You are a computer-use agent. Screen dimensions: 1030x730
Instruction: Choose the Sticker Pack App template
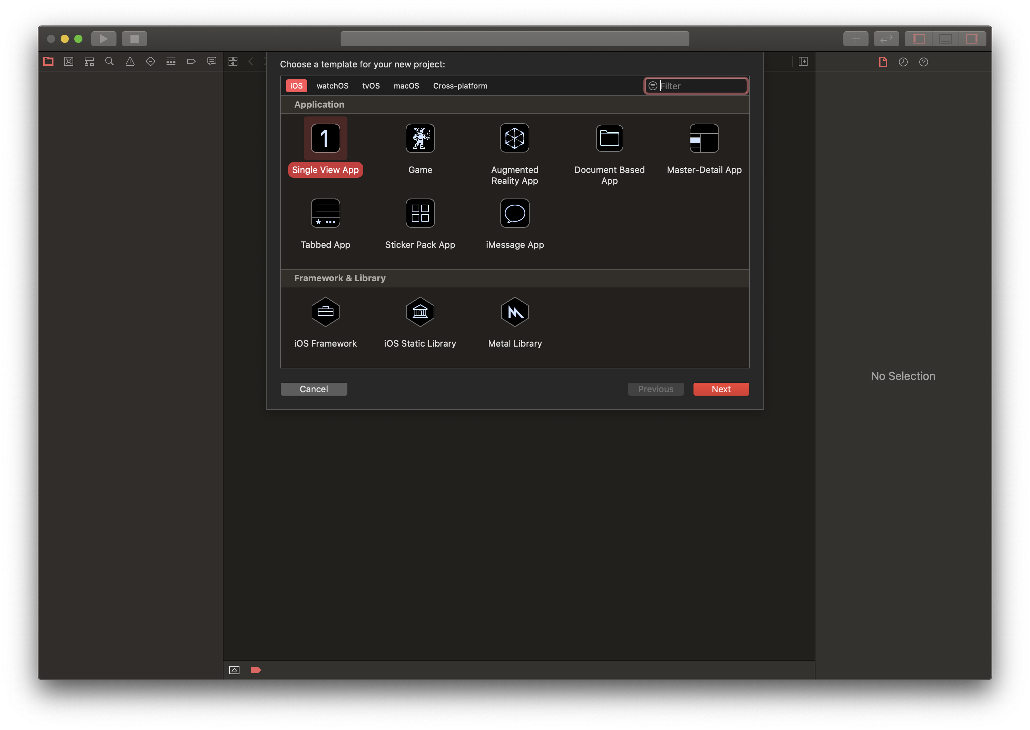420,213
